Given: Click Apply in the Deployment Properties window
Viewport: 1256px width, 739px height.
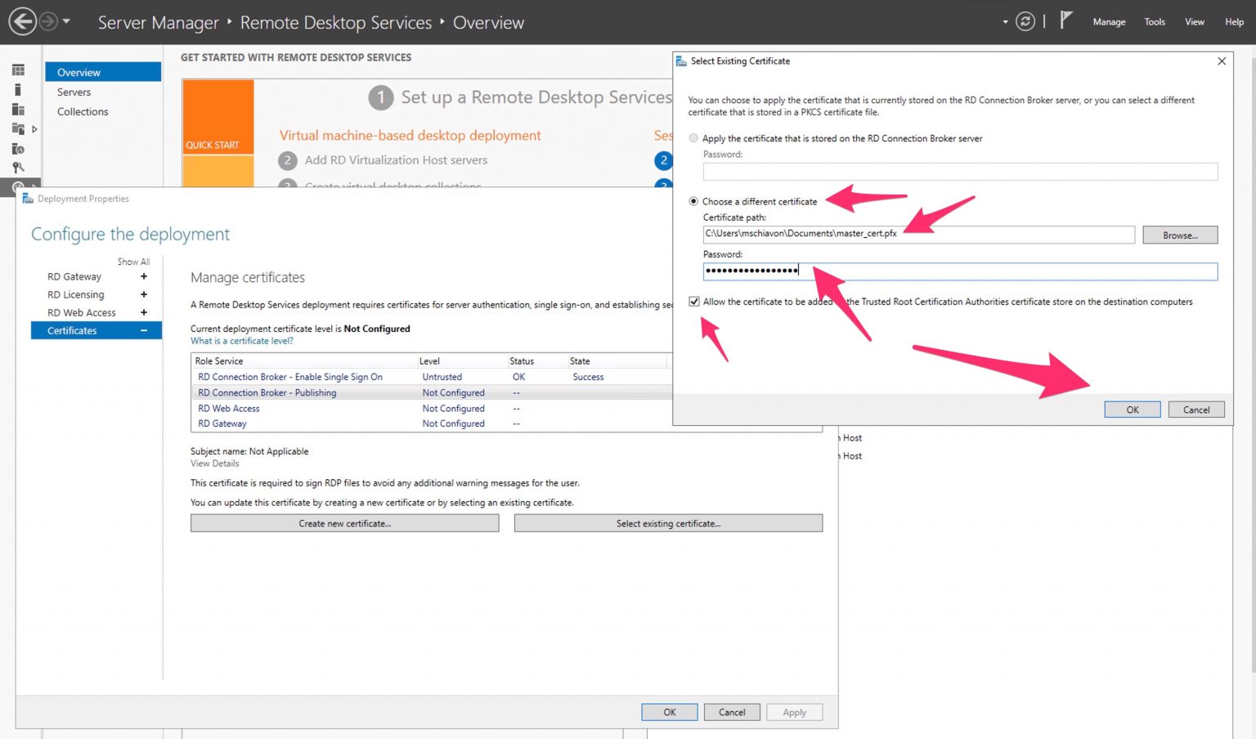Looking at the screenshot, I should 794,712.
